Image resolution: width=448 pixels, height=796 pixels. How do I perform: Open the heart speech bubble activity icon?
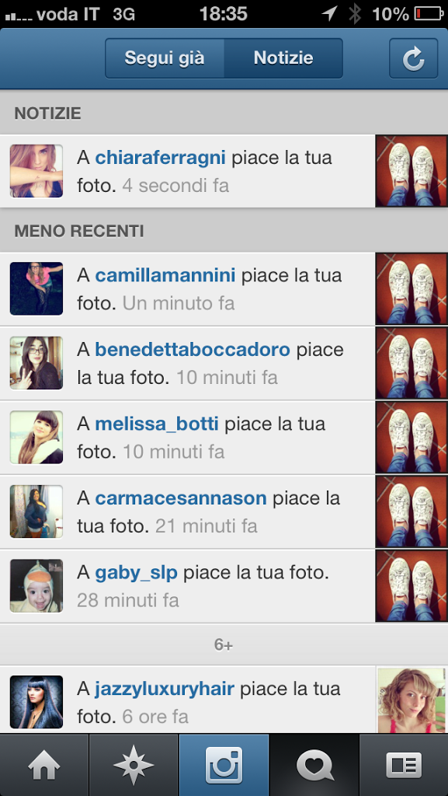coord(314,765)
